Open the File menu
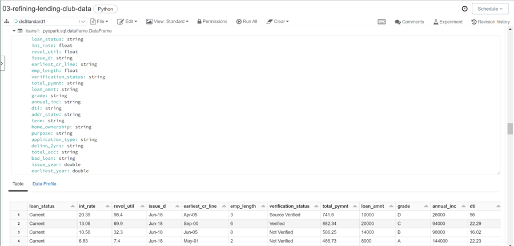This screenshot has height=246, width=514. click(99, 22)
